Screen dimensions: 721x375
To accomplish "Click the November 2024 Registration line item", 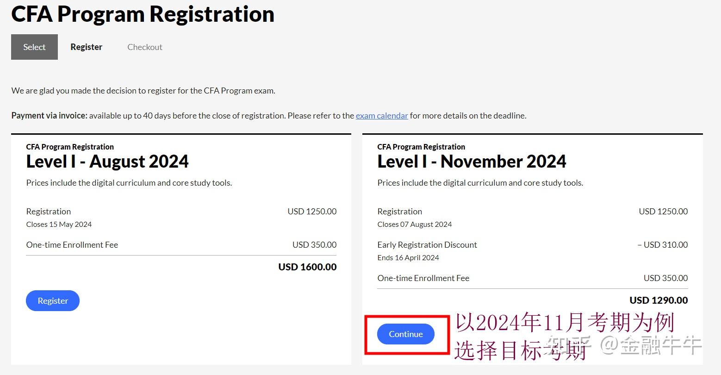I will [x=399, y=211].
